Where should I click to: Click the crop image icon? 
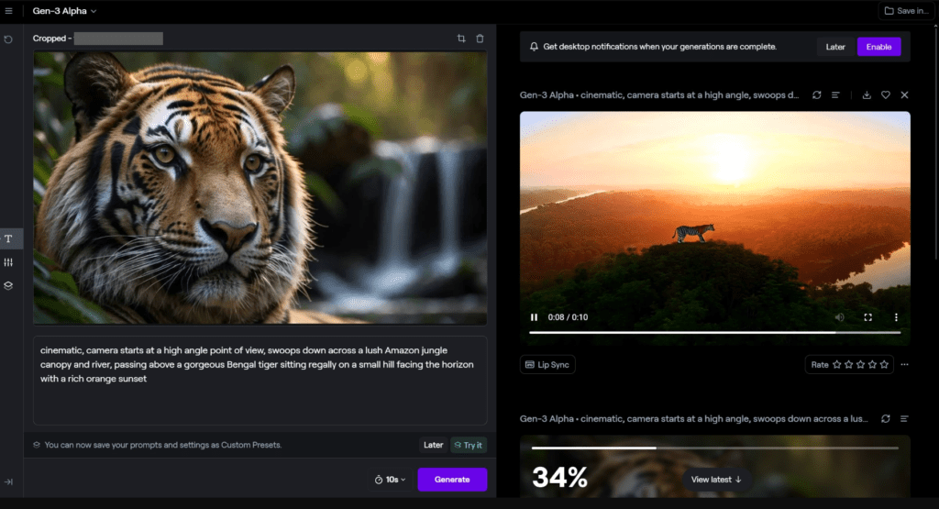click(461, 39)
